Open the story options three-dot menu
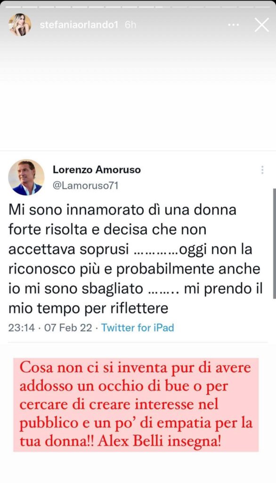Screen dimensions: 276x483 (234, 25)
